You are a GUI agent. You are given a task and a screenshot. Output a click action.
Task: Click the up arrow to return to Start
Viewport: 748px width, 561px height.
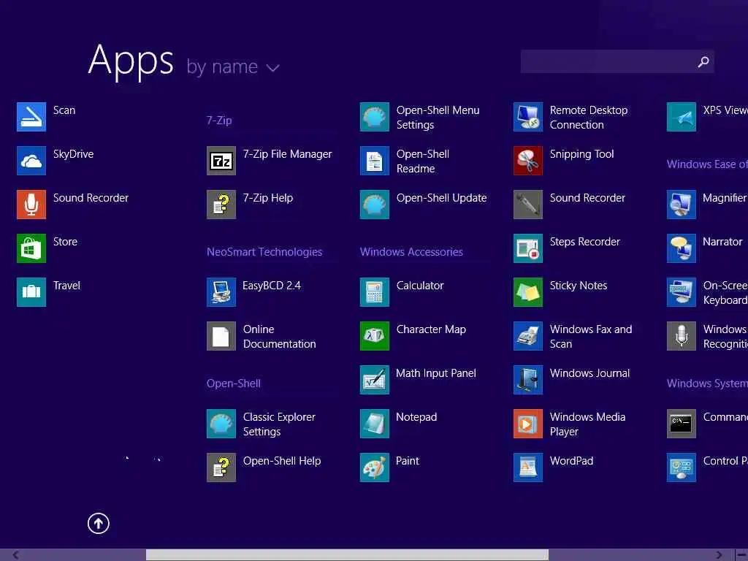(99, 523)
